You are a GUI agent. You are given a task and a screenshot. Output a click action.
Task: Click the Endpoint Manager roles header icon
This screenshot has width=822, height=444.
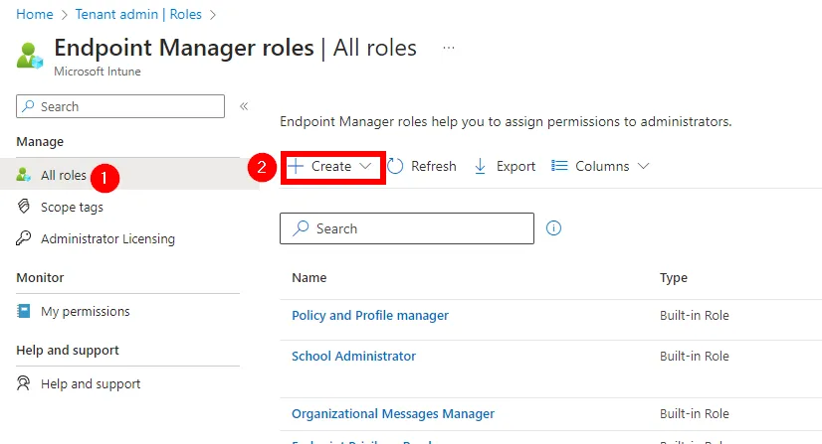pyautogui.click(x=30, y=55)
